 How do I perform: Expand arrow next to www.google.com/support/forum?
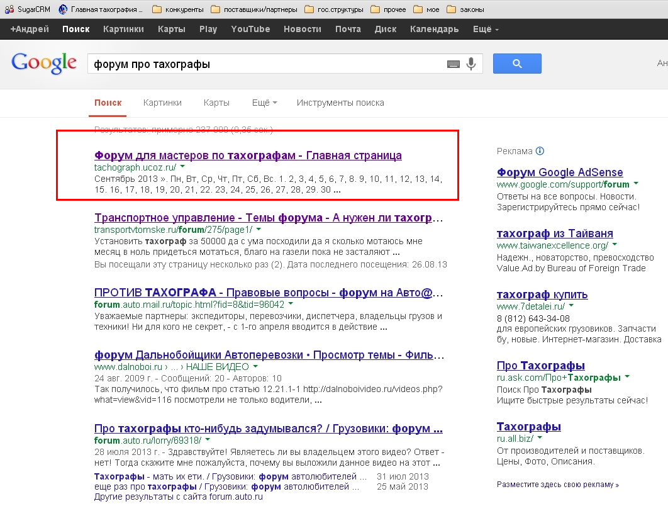[x=636, y=183]
